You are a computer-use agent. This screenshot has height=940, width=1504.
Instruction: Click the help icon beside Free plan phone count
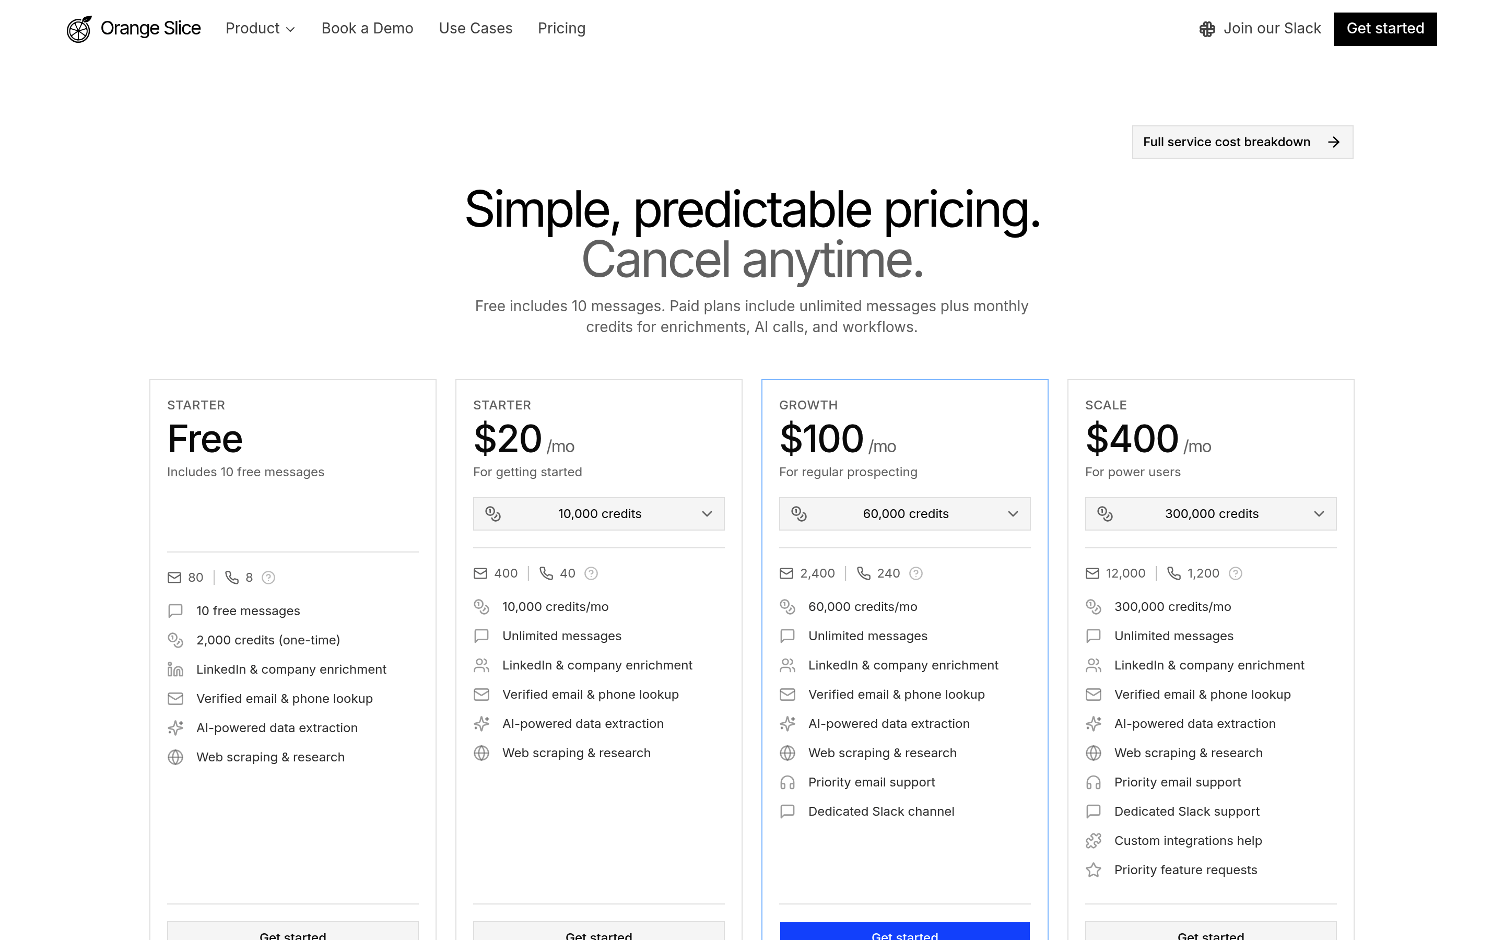(268, 578)
